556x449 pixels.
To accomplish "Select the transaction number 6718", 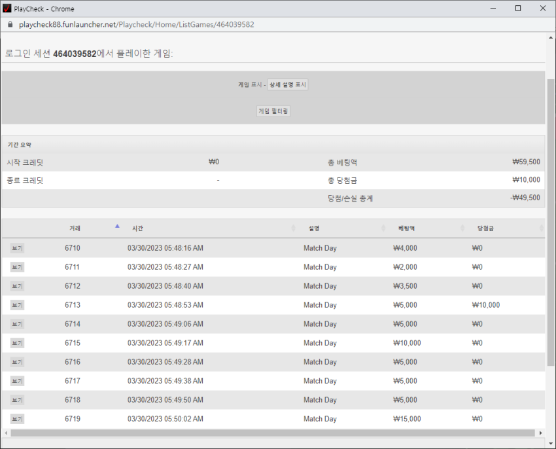I will (73, 400).
